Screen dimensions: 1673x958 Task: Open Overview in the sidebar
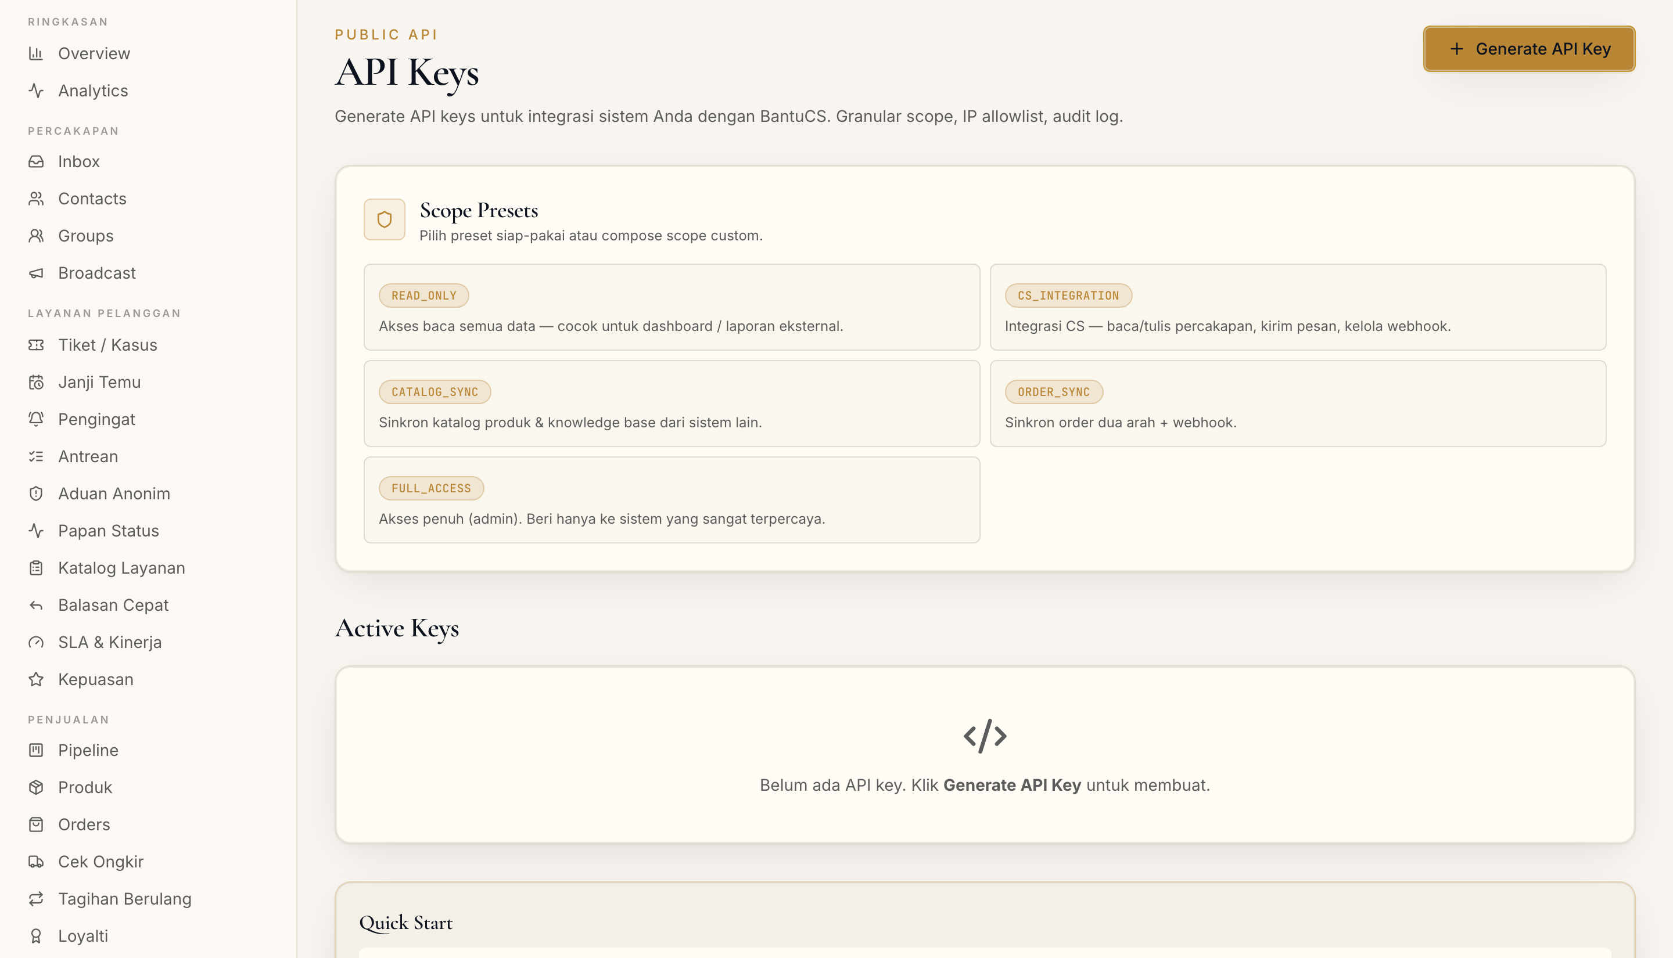pos(94,53)
